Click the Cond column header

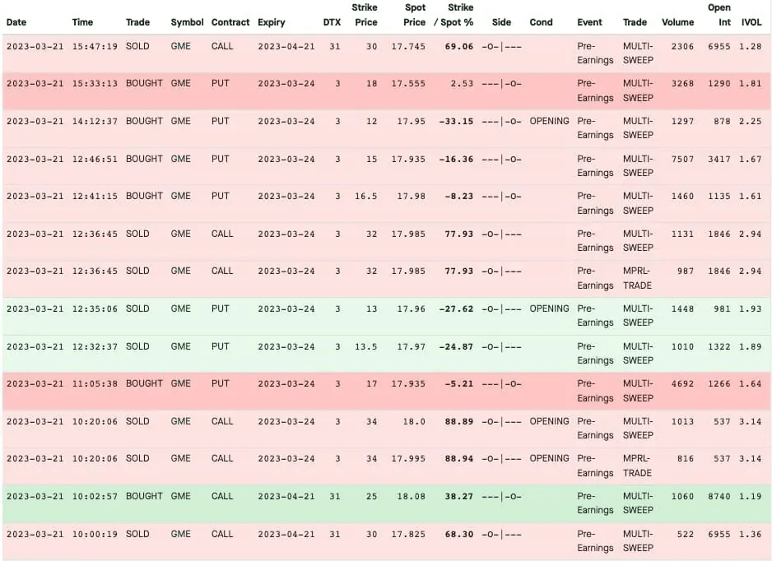(541, 22)
